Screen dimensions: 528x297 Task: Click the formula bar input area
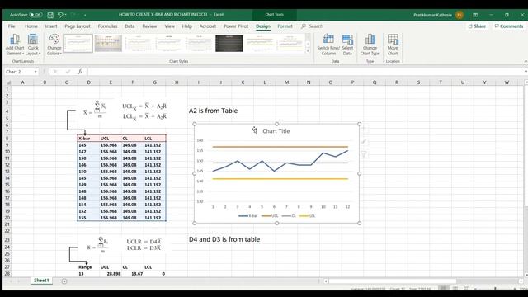click(x=304, y=72)
